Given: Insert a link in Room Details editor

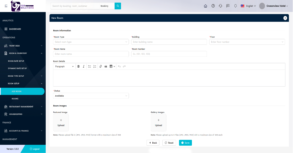Looking at the screenshot, I should point(100,66).
